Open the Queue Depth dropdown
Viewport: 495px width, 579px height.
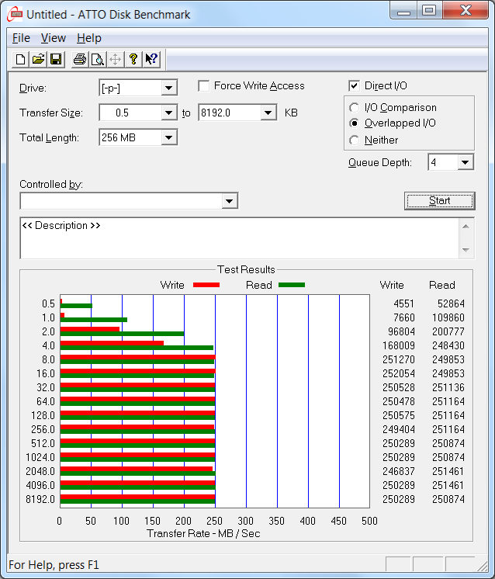point(465,162)
